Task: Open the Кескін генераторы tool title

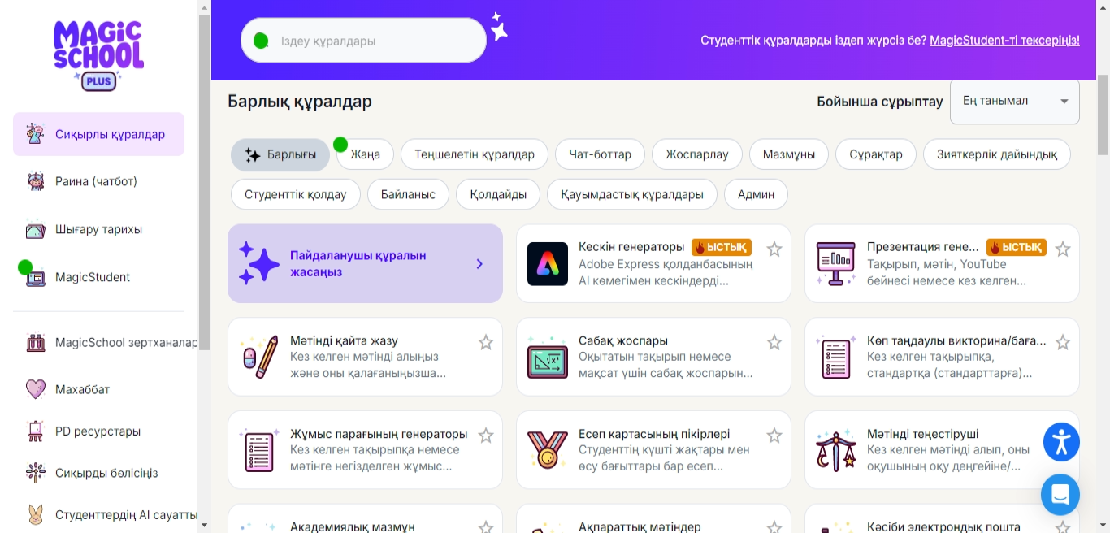Action: click(x=631, y=247)
